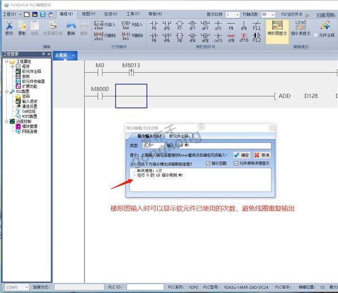Viewport: 338px width, 293px height.
Task: Enable 梯形图显示 ladder diagram view
Action: pyautogui.click(x=276, y=26)
